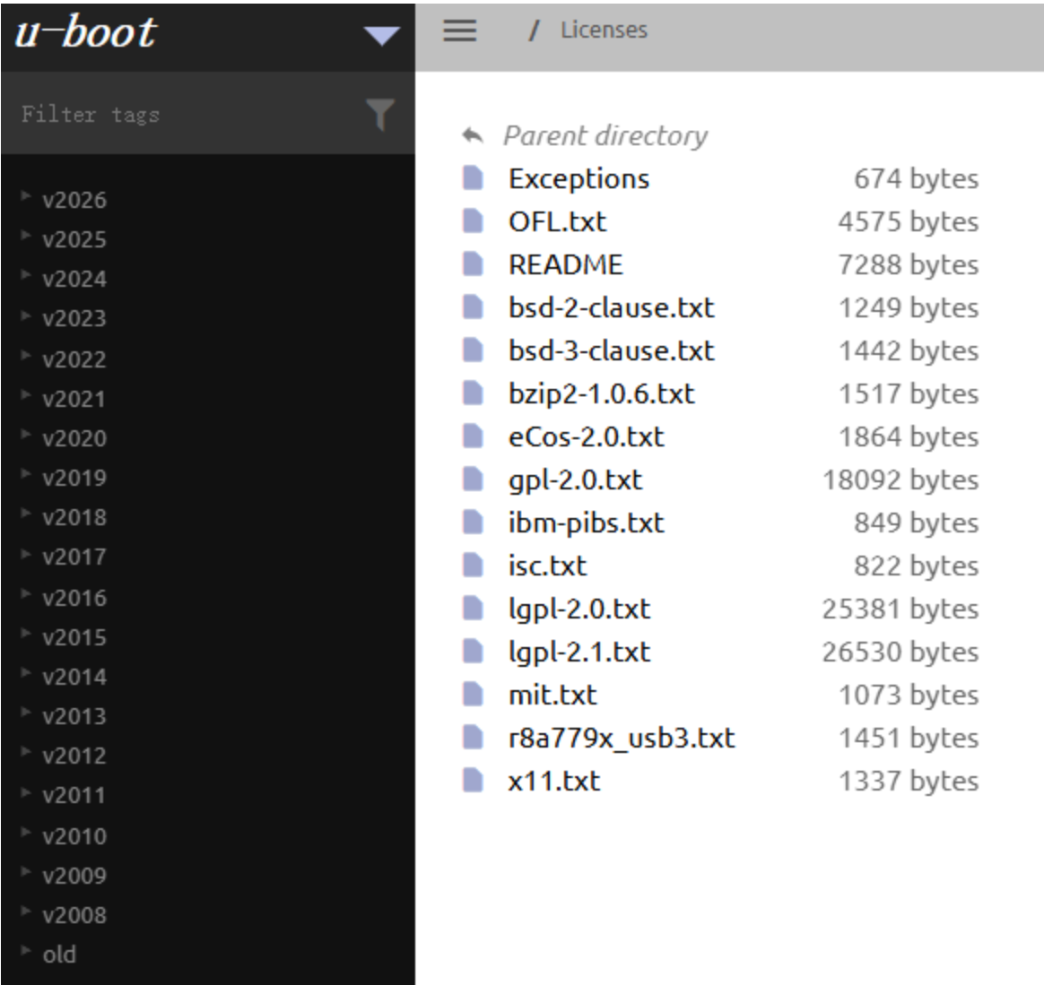Click the file icon beside bsd-3-clause.txt
1044x985 pixels.
point(473,350)
